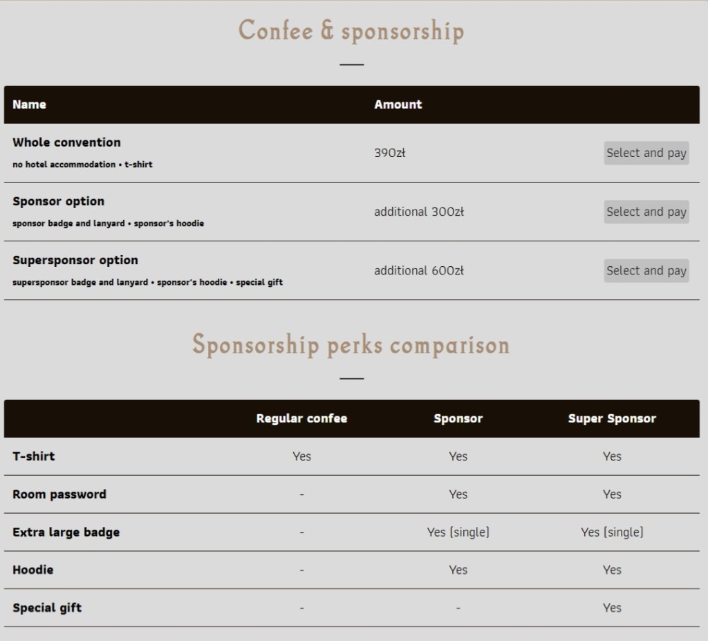Click the additional 600zł amount

coord(418,270)
